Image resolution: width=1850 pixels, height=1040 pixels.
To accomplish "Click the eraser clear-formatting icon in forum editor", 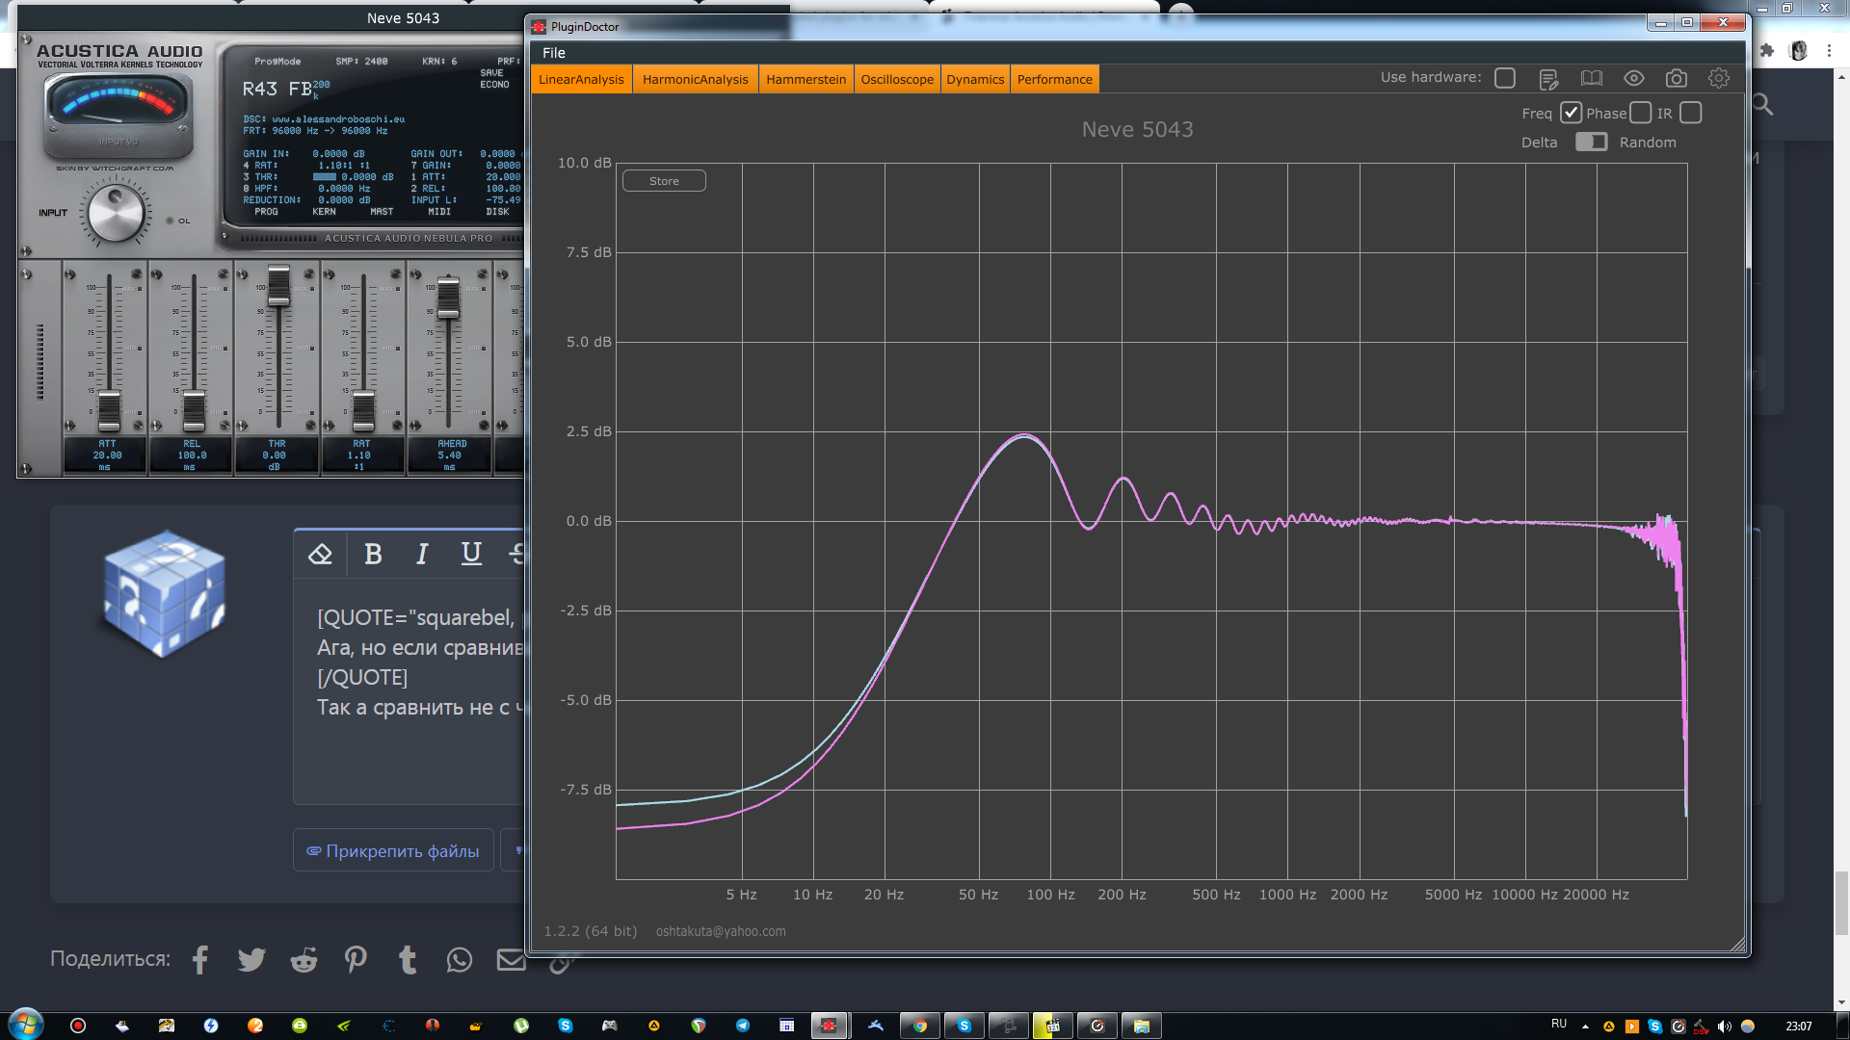I will click(x=320, y=554).
